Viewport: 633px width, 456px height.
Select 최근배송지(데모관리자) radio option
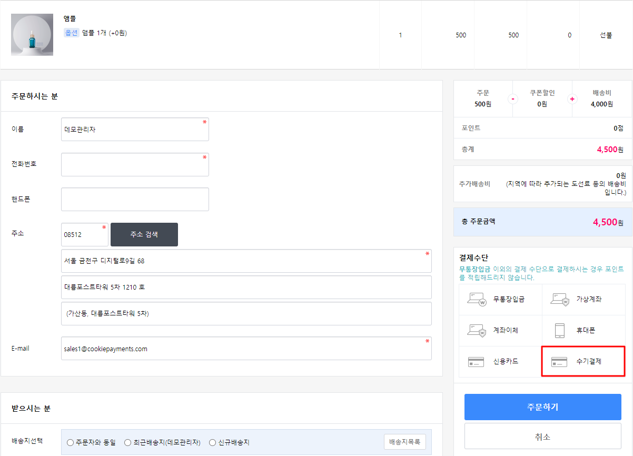coord(127,443)
